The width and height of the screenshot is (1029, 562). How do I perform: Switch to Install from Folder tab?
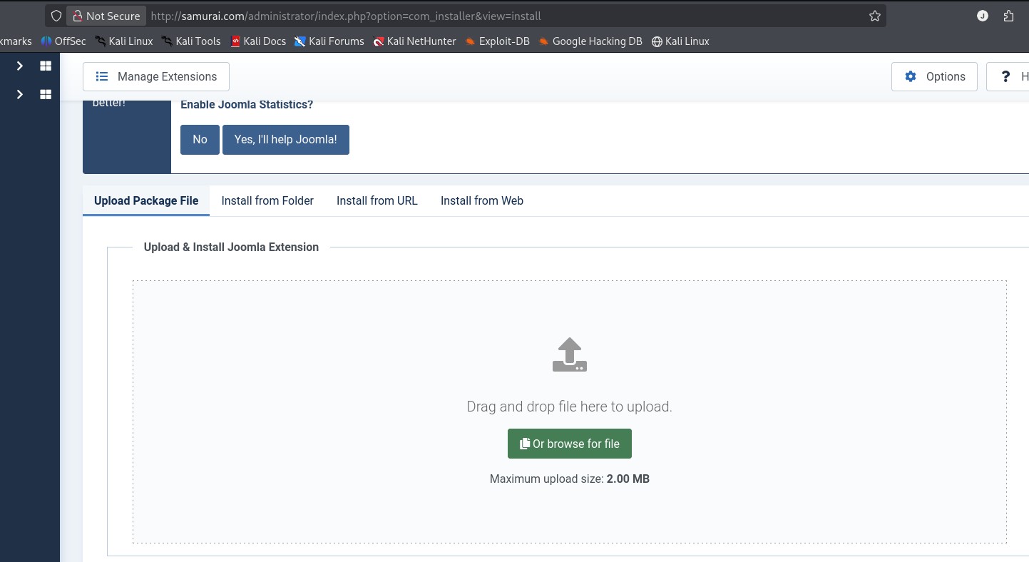point(267,200)
